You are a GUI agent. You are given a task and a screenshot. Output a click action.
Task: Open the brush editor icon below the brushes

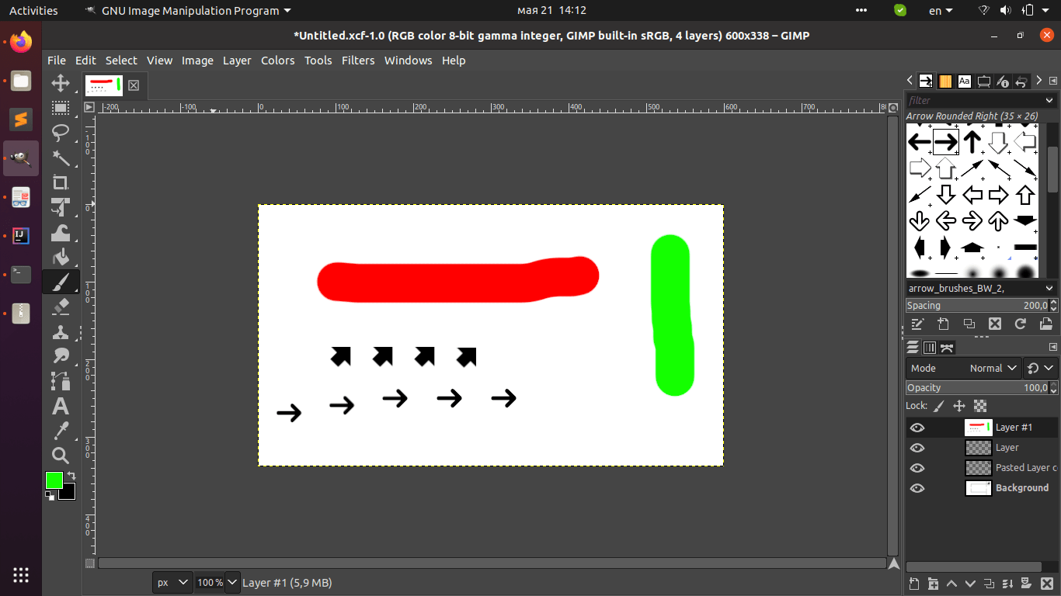tap(917, 324)
